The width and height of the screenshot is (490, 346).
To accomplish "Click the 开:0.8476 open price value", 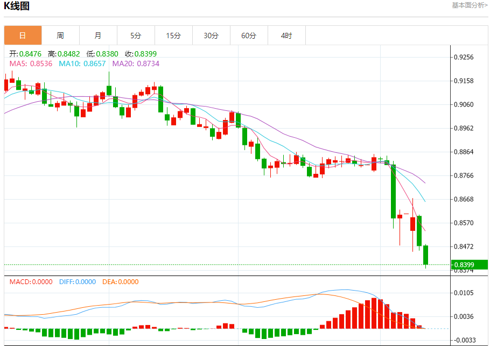I will point(25,54).
